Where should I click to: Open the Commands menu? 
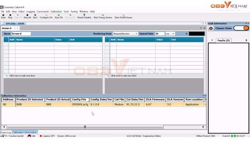coord(43,12)
